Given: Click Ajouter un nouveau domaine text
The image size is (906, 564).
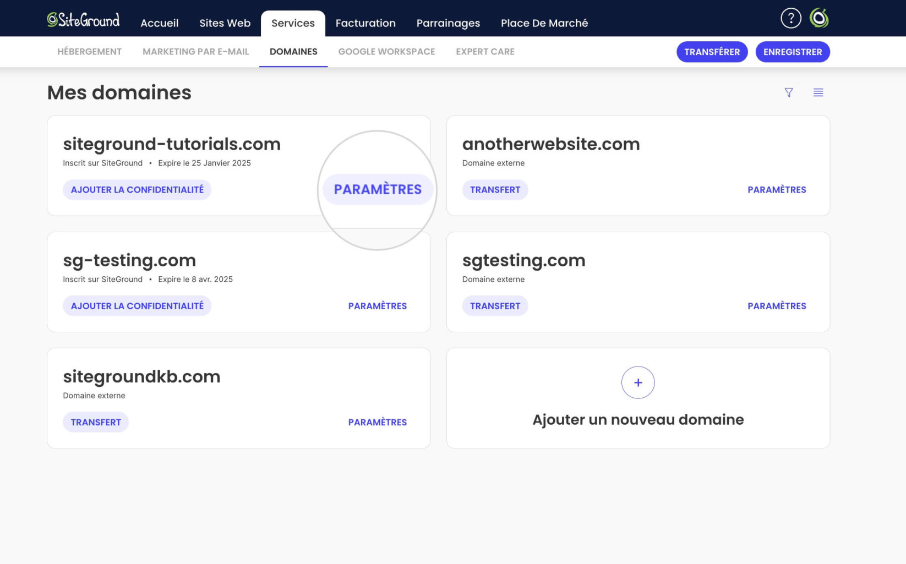Looking at the screenshot, I should [638, 419].
